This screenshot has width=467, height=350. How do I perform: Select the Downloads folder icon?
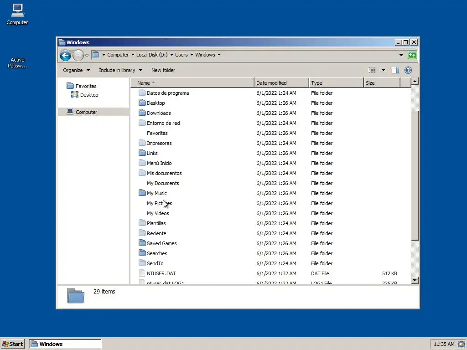coord(142,113)
